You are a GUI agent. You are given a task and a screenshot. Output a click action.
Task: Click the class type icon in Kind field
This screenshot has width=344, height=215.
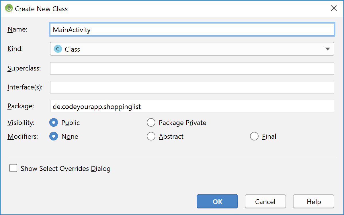(58, 49)
